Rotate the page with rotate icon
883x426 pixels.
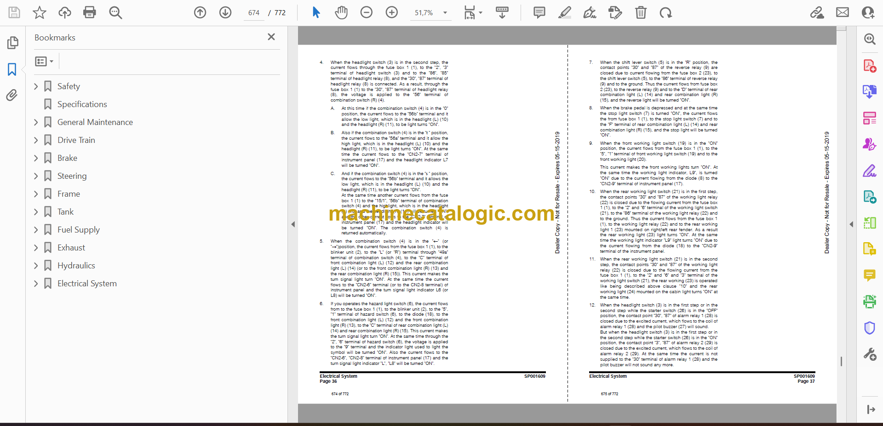coord(665,12)
